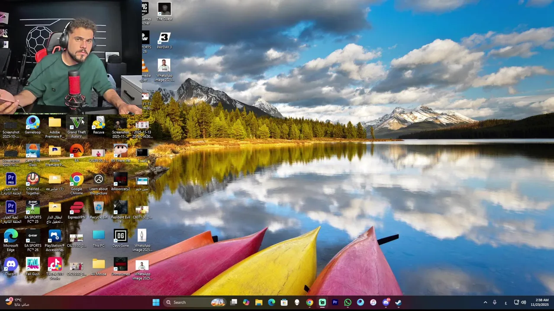
Task: Select the Microsoft Edge desktop shortcut
Action: pos(11,240)
